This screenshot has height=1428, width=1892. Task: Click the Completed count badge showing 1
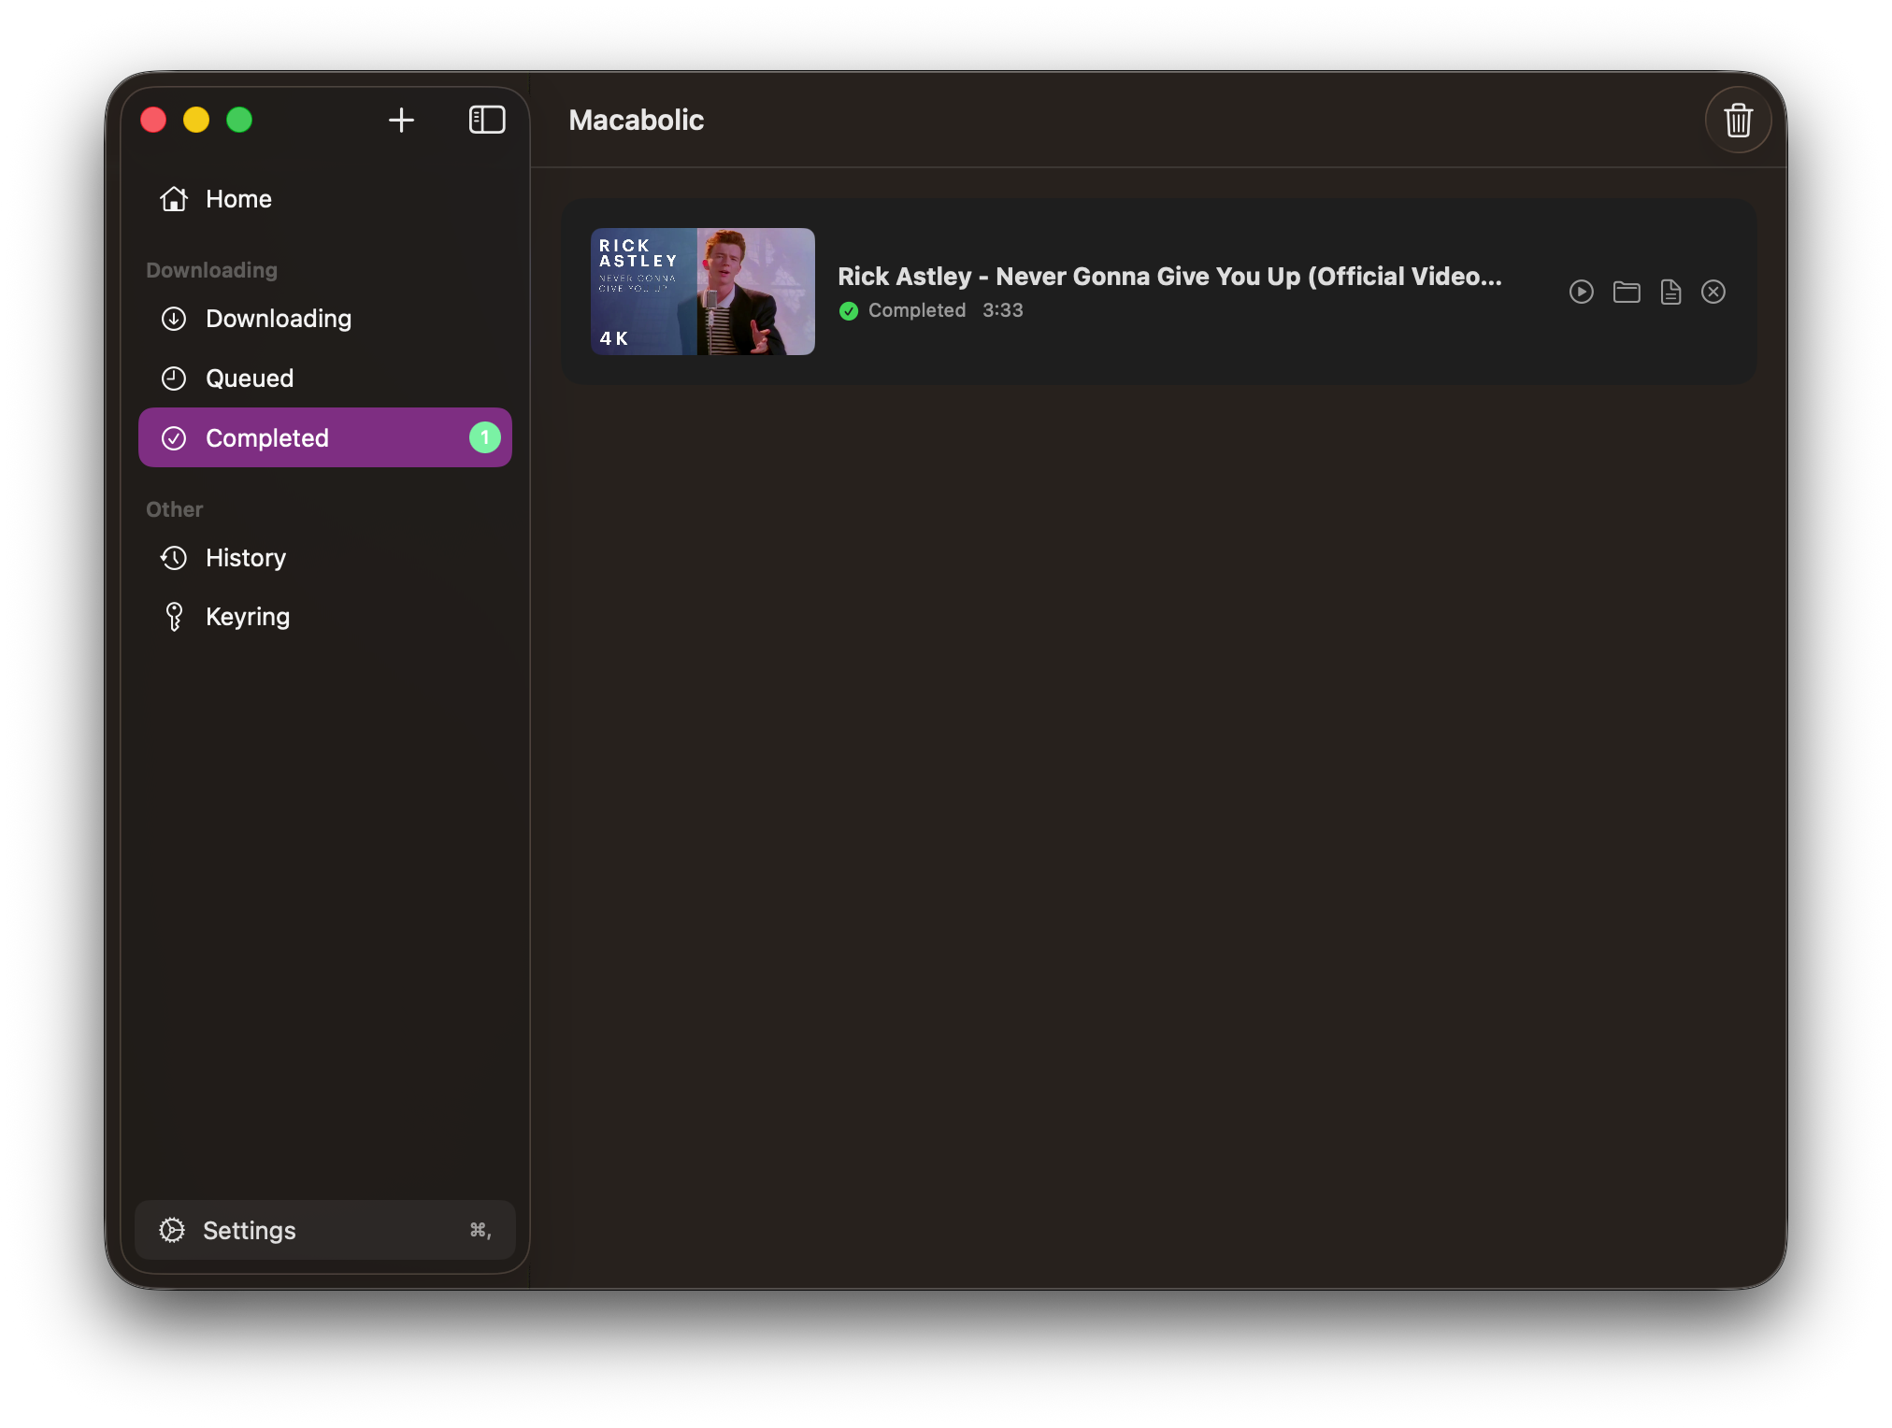484,437
